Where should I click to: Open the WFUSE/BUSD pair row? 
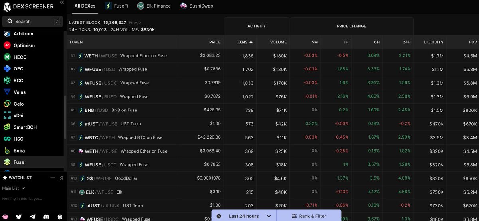pos(273,96)
